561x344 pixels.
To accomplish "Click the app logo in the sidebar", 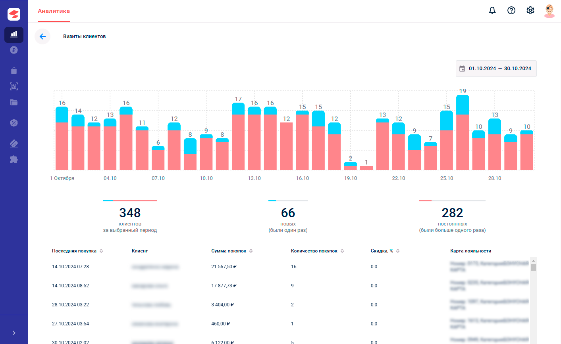I will tap(14, 14).
